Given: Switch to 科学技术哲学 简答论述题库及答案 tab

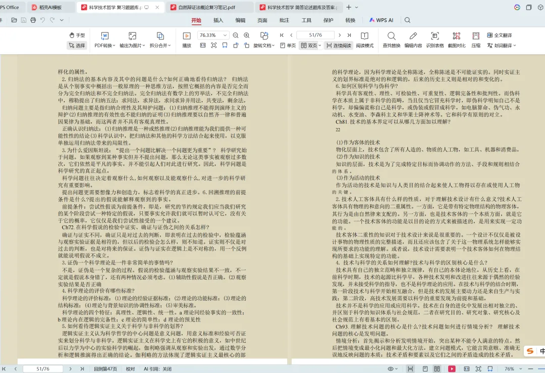Looking at the screenshot, I should click(x=299, y=7).
